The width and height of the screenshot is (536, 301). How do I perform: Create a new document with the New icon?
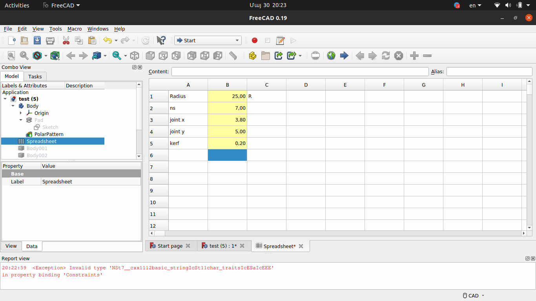click(12, 40)
